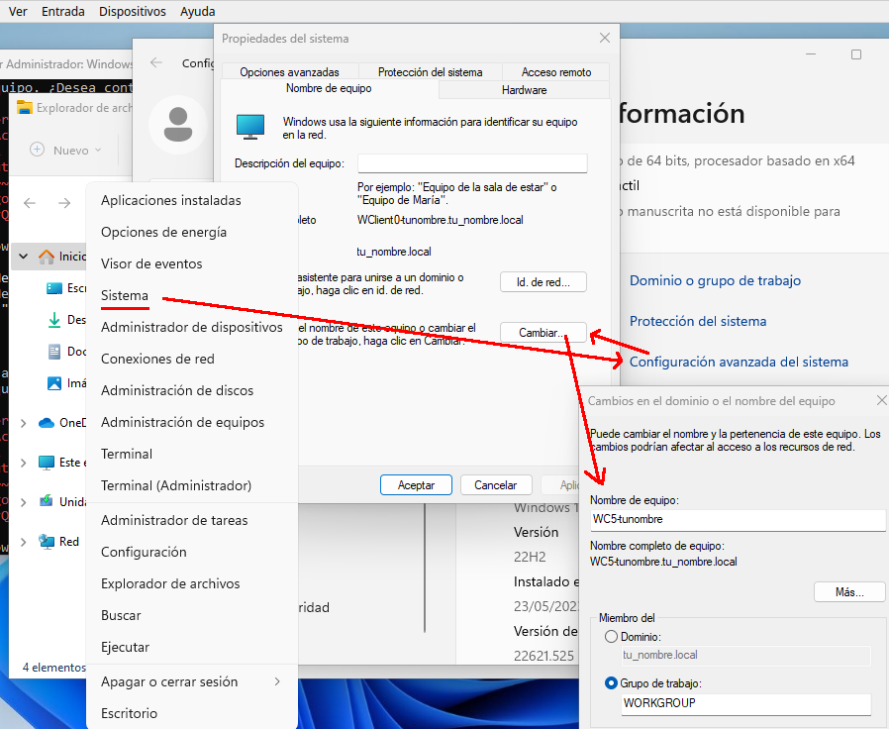Open Administrador de dispositivos from context menu
This screenshot has width=889, height=729.
point(192,327)
